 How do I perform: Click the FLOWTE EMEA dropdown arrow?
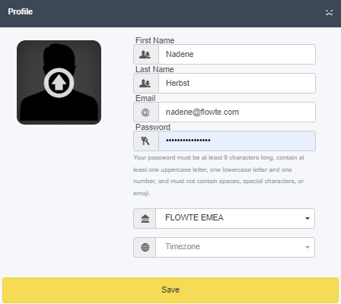pos(308,218)
